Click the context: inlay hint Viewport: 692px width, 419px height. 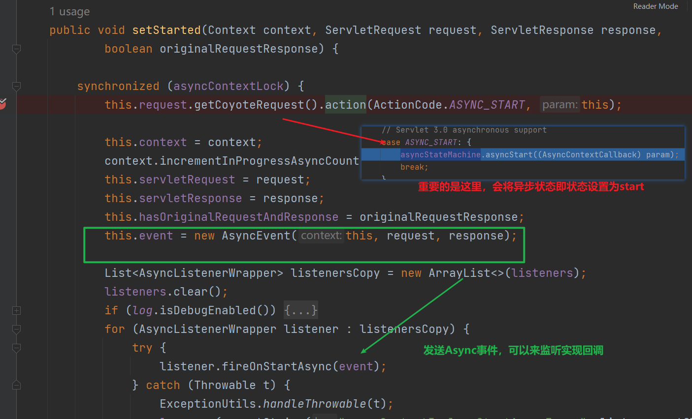click(321, 236)
